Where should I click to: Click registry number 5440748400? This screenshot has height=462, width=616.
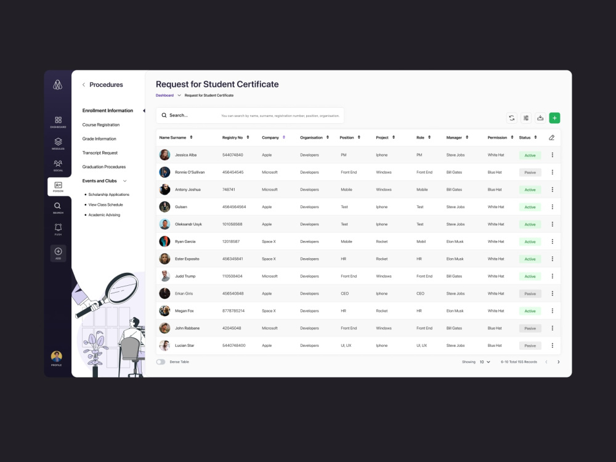tap(233, 346)
